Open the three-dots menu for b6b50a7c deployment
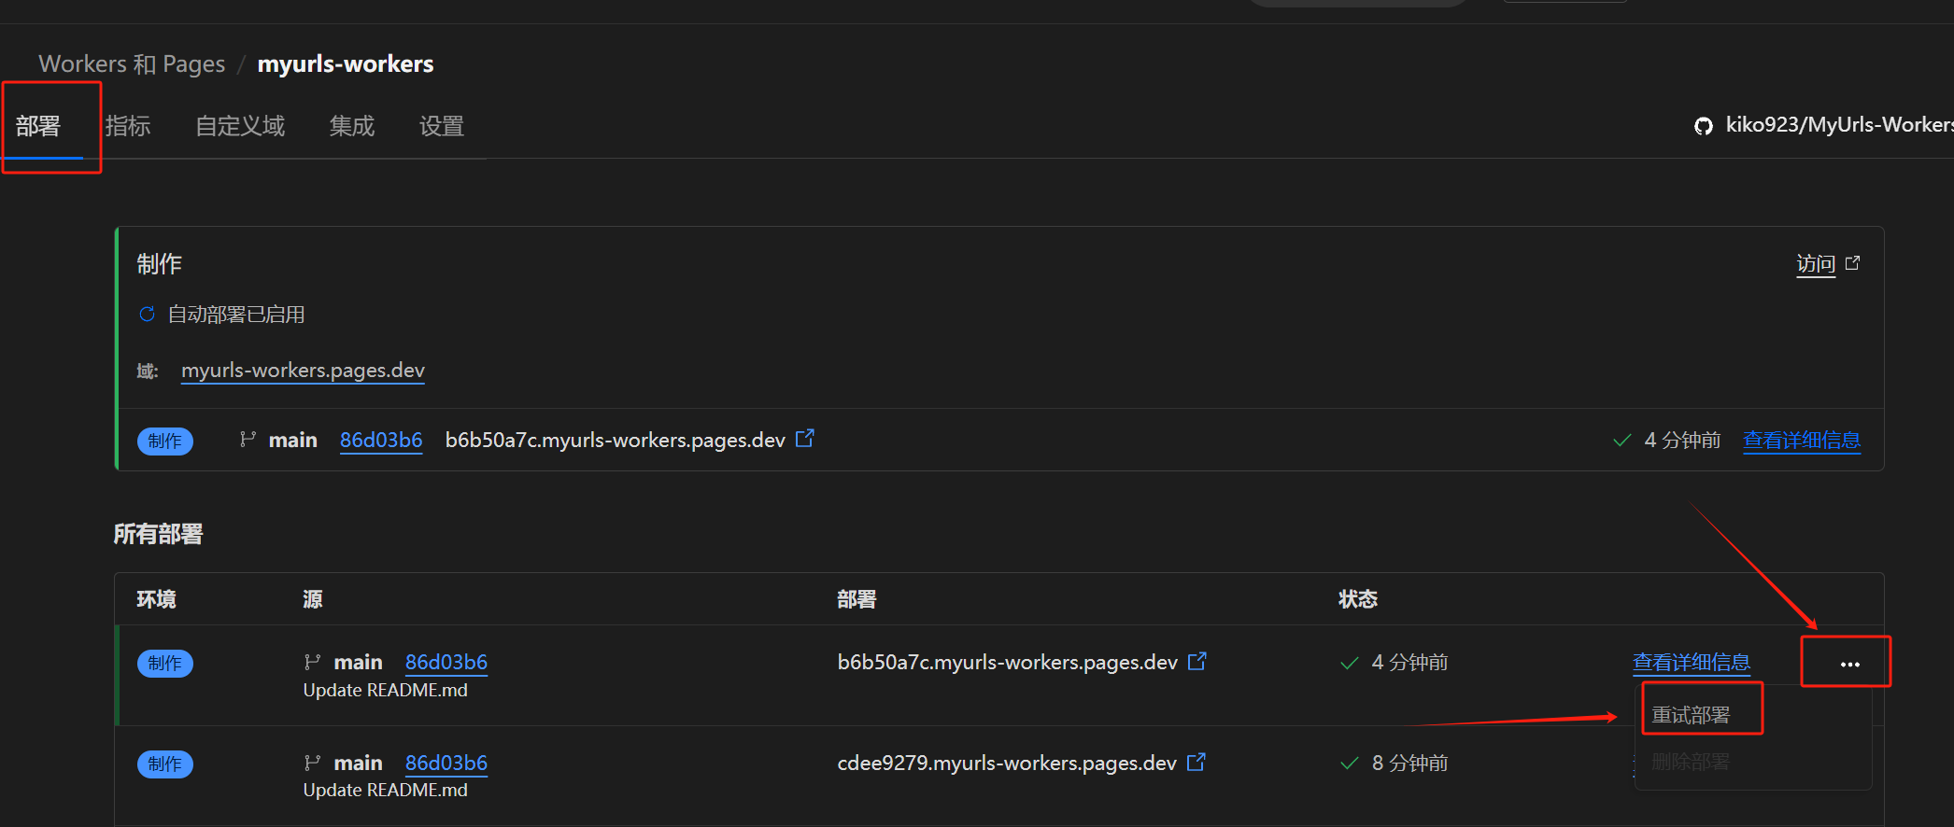 pos(1850,664)
